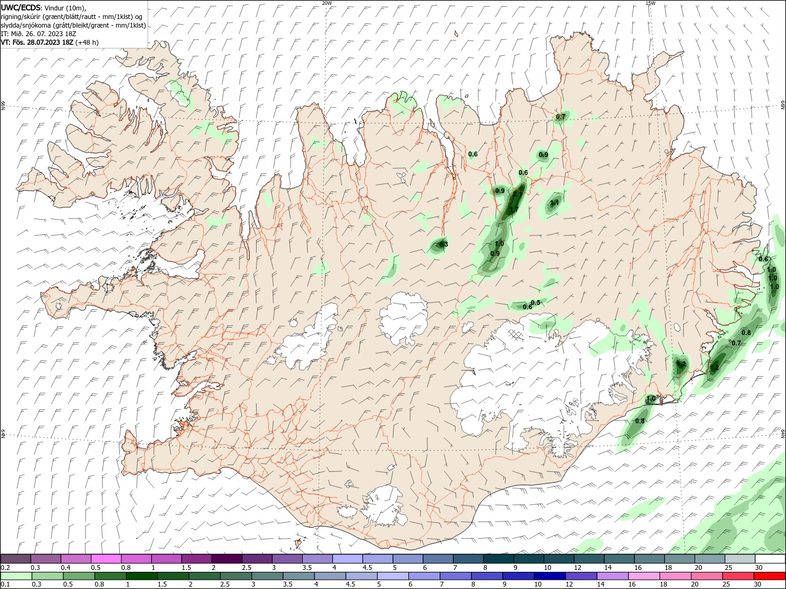The image size is (786, 589).
Task: Click the 1.3 precipitation value on the map
Action: (x=443, y=244)
